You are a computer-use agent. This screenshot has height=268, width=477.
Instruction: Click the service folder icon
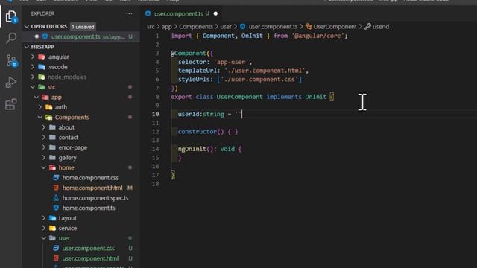point(53,229)
